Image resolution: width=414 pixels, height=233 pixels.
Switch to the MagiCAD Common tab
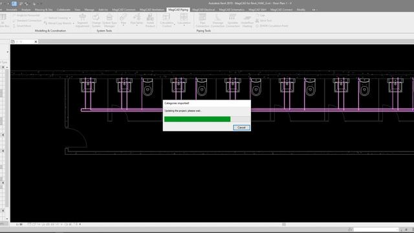point(124,10)
